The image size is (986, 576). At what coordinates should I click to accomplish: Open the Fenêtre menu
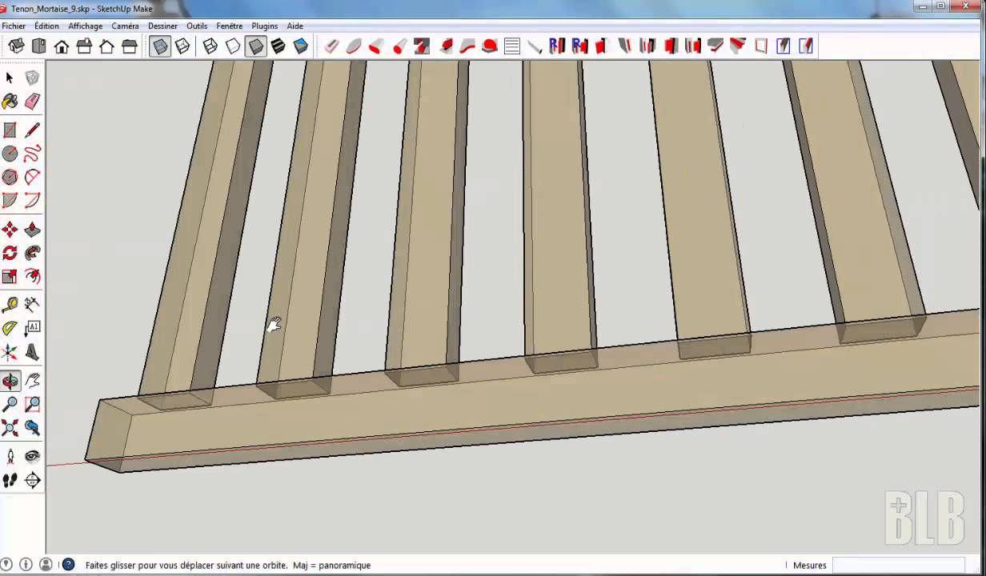tap(229, 26)
